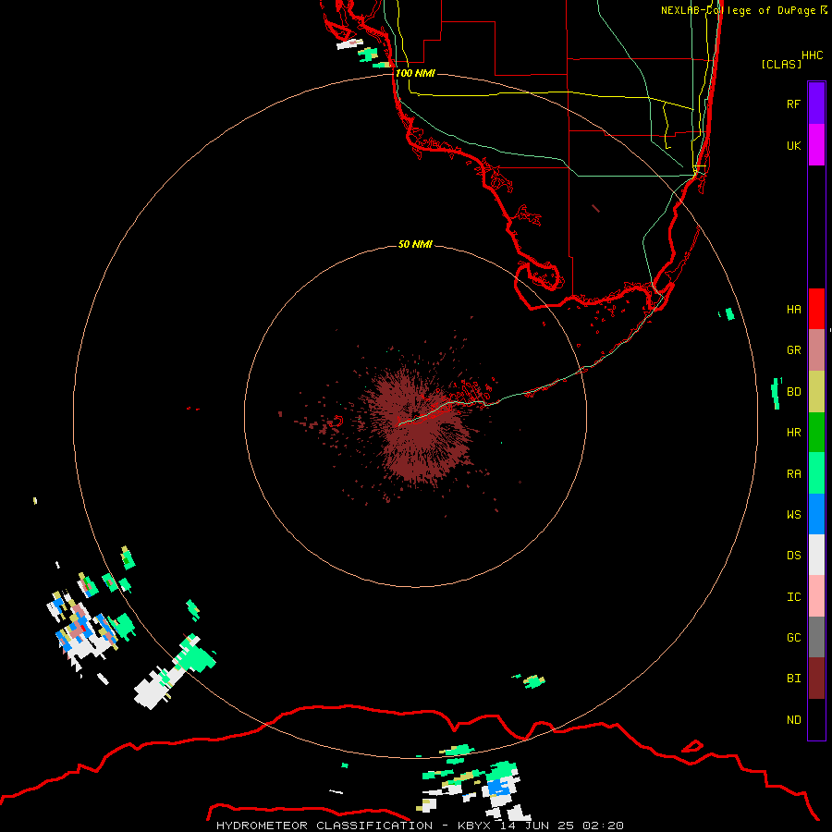
Task: Click the WS blue legend swatch
Action: pos(816,514)
